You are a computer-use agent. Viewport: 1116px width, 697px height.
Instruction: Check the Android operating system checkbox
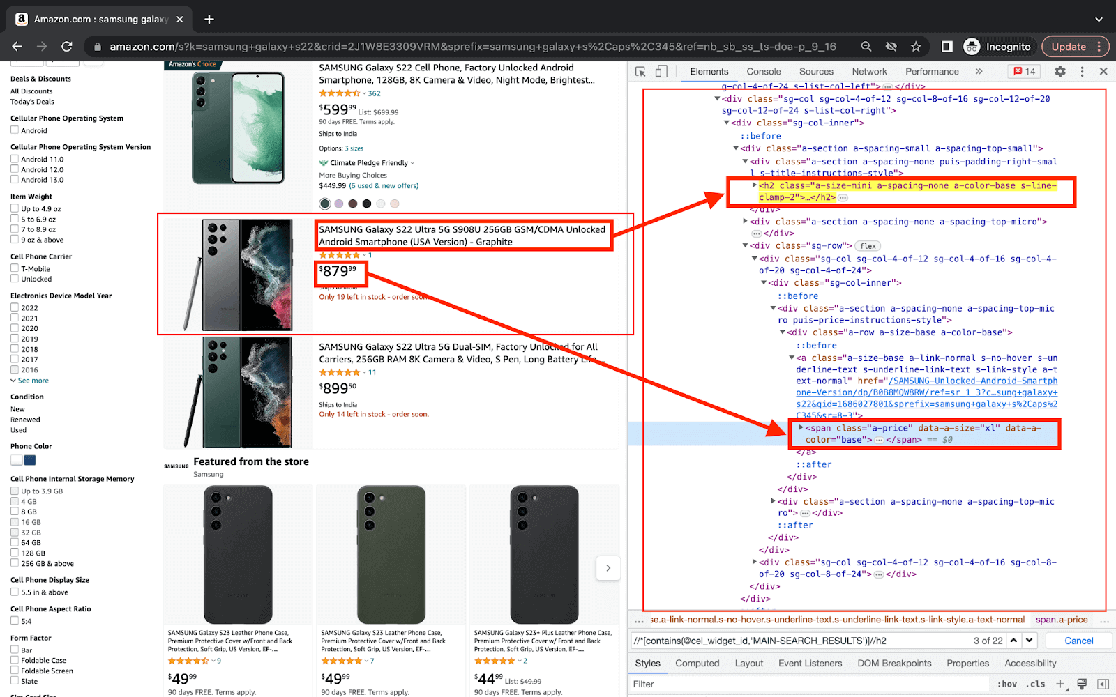[15, 130]
